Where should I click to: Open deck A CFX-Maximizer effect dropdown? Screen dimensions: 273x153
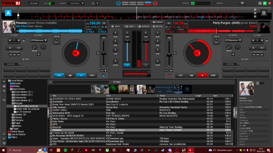[39, 40]
